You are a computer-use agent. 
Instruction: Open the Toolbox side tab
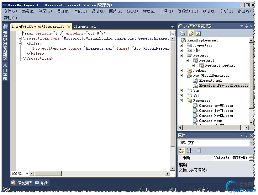5,71
